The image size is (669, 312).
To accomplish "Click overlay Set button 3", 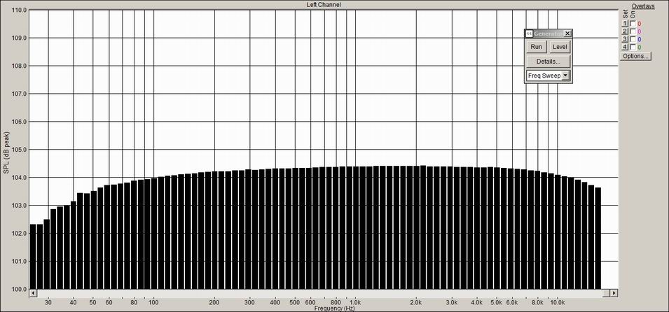I will coord(625,39).
